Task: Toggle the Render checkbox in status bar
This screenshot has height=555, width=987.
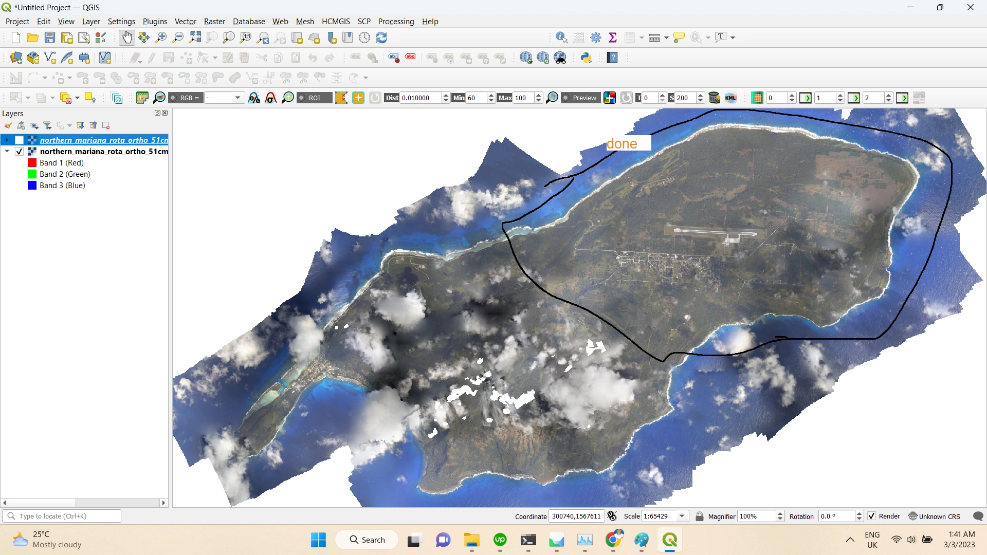Action: pos(871,516)
